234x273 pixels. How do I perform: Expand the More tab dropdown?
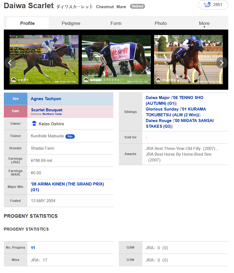[x=204, y=24]
